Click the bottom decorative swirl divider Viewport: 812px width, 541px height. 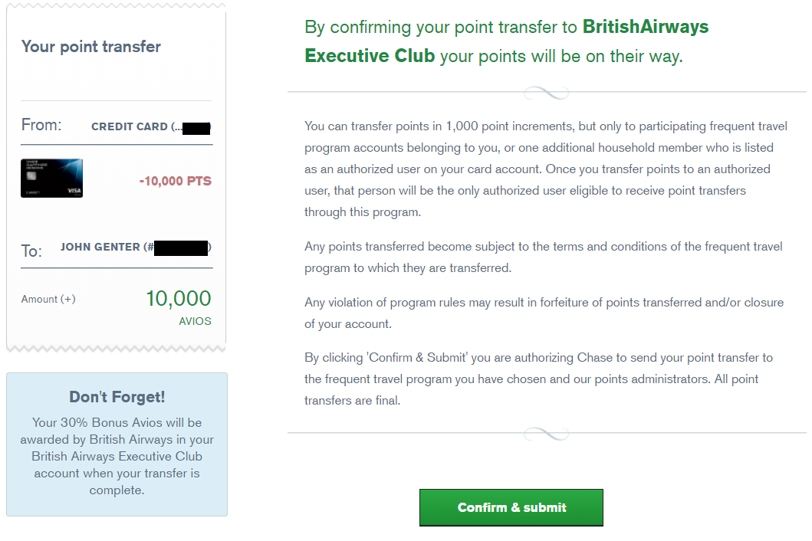[546, 434]
